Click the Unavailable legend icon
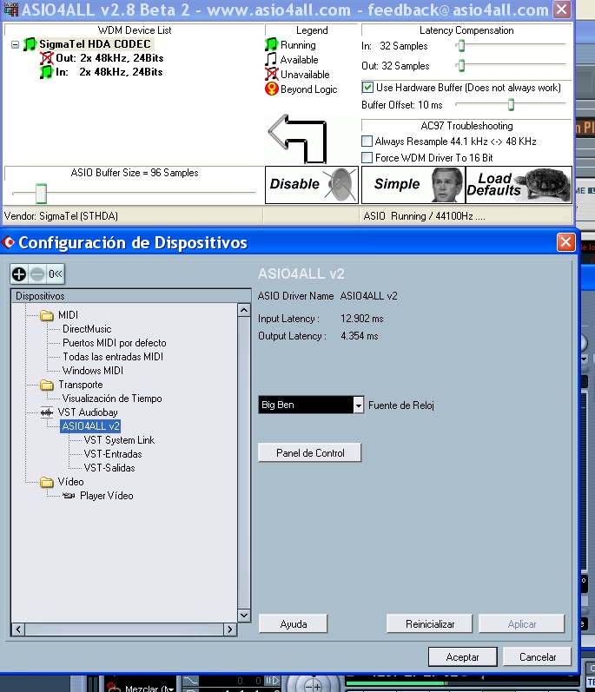This screenshot has width=595, height=692. pos(272,74)
